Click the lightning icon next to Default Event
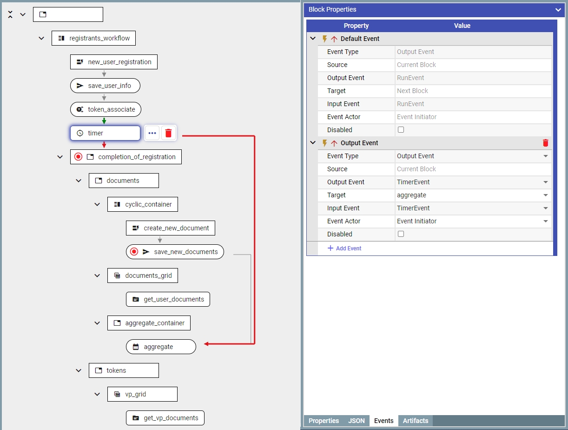 (x=325, y=39)
